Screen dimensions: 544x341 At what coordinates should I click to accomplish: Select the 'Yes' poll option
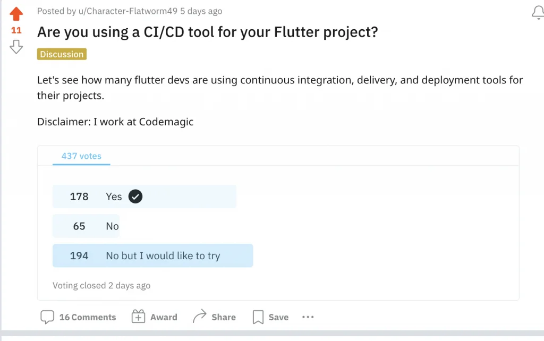114,197
